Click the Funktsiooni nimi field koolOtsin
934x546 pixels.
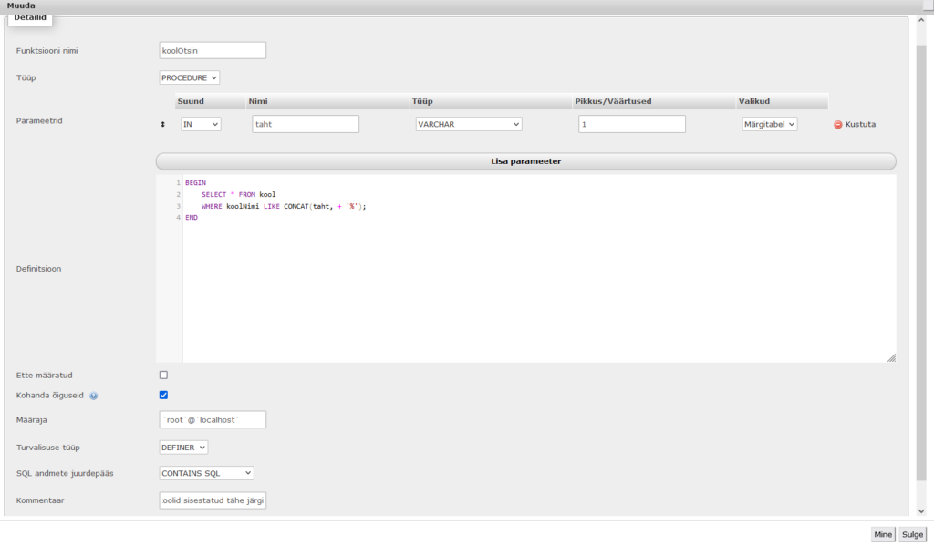coord(213,51)
